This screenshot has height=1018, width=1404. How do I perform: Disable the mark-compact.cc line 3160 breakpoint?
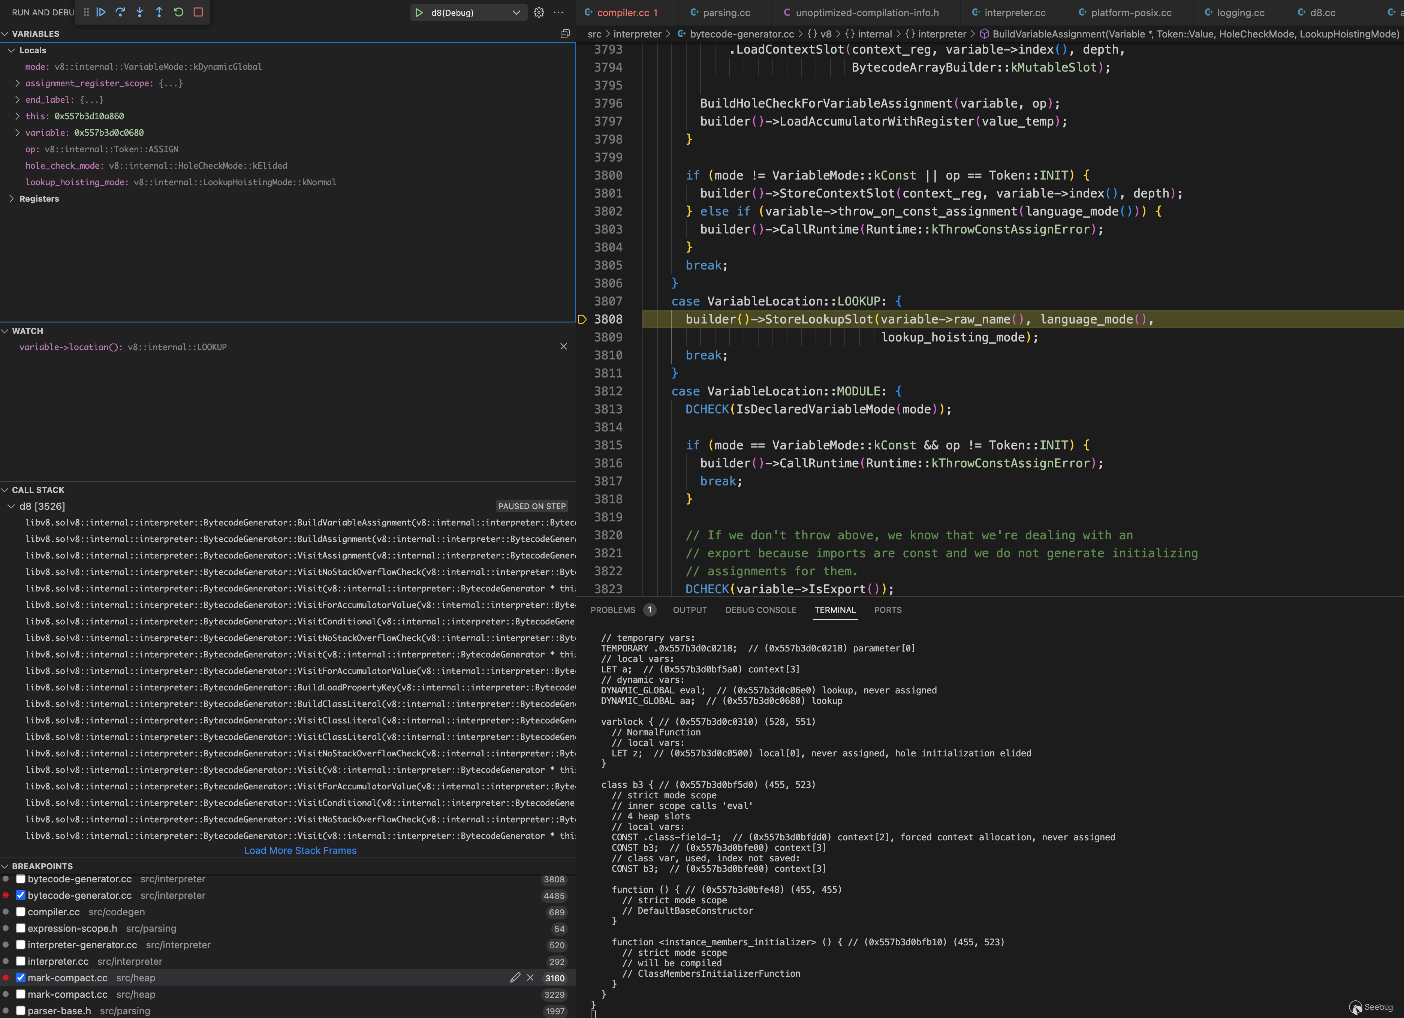tap(21, 978)
